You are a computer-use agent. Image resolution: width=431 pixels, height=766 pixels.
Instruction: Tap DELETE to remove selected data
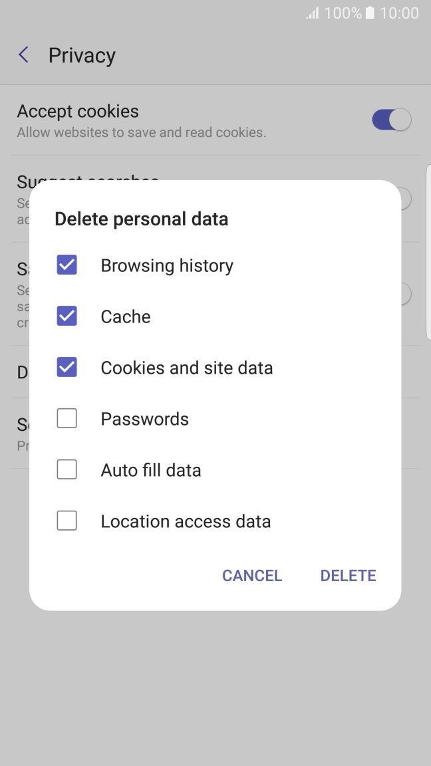click(x=348, y=575)
